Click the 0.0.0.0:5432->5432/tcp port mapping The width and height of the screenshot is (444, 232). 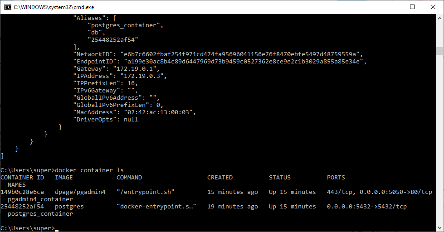(x=367, y=207)
